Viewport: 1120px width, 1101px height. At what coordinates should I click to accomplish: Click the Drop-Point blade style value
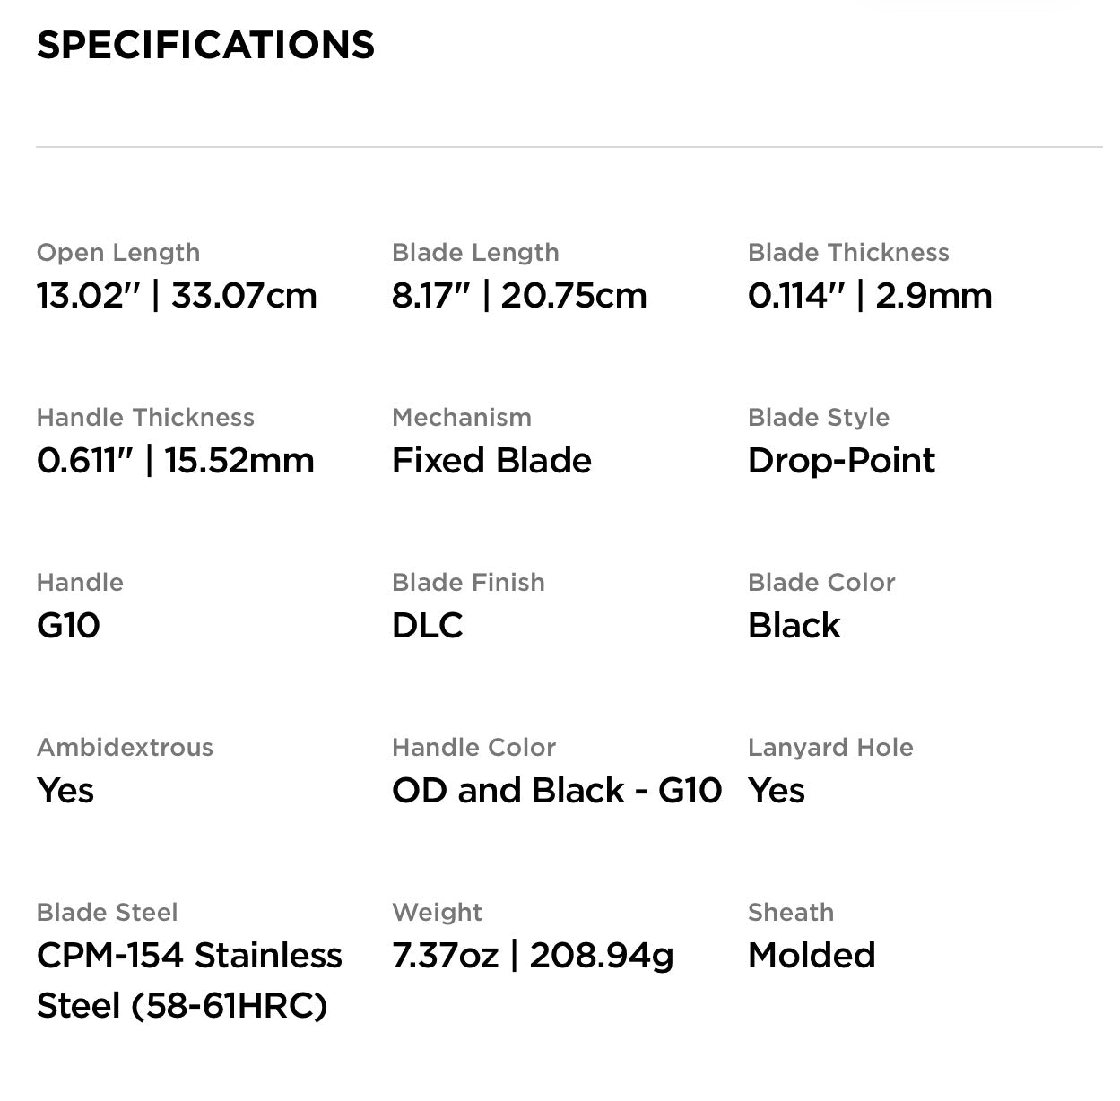click(841, 460)
